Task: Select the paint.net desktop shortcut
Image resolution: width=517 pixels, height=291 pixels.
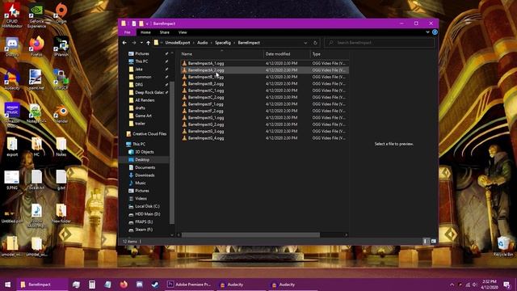Action: (36, 80)
